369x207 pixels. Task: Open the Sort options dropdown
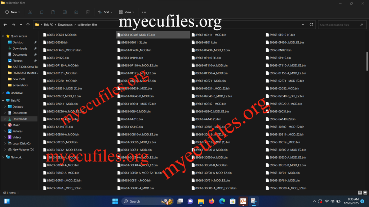click(105, 12)
